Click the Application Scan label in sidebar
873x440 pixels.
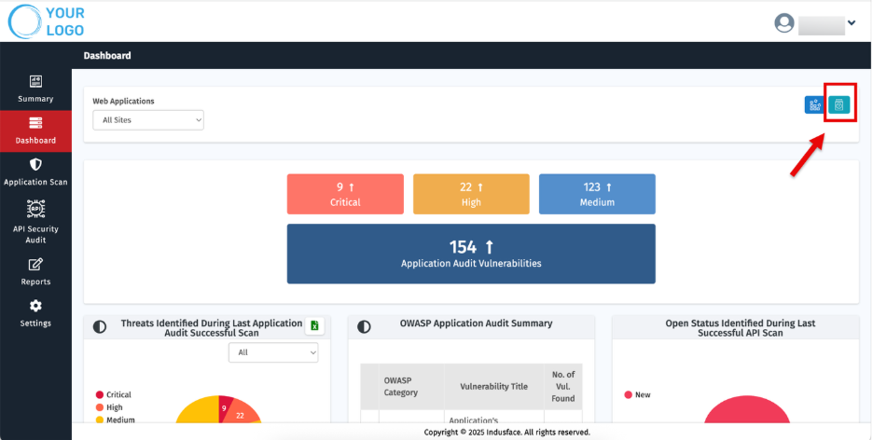[35, 182]
